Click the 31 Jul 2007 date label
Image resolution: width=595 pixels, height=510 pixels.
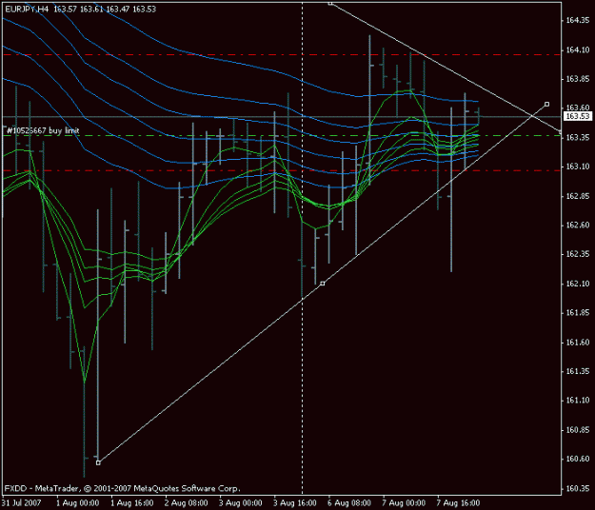click(x=21, y=503)
